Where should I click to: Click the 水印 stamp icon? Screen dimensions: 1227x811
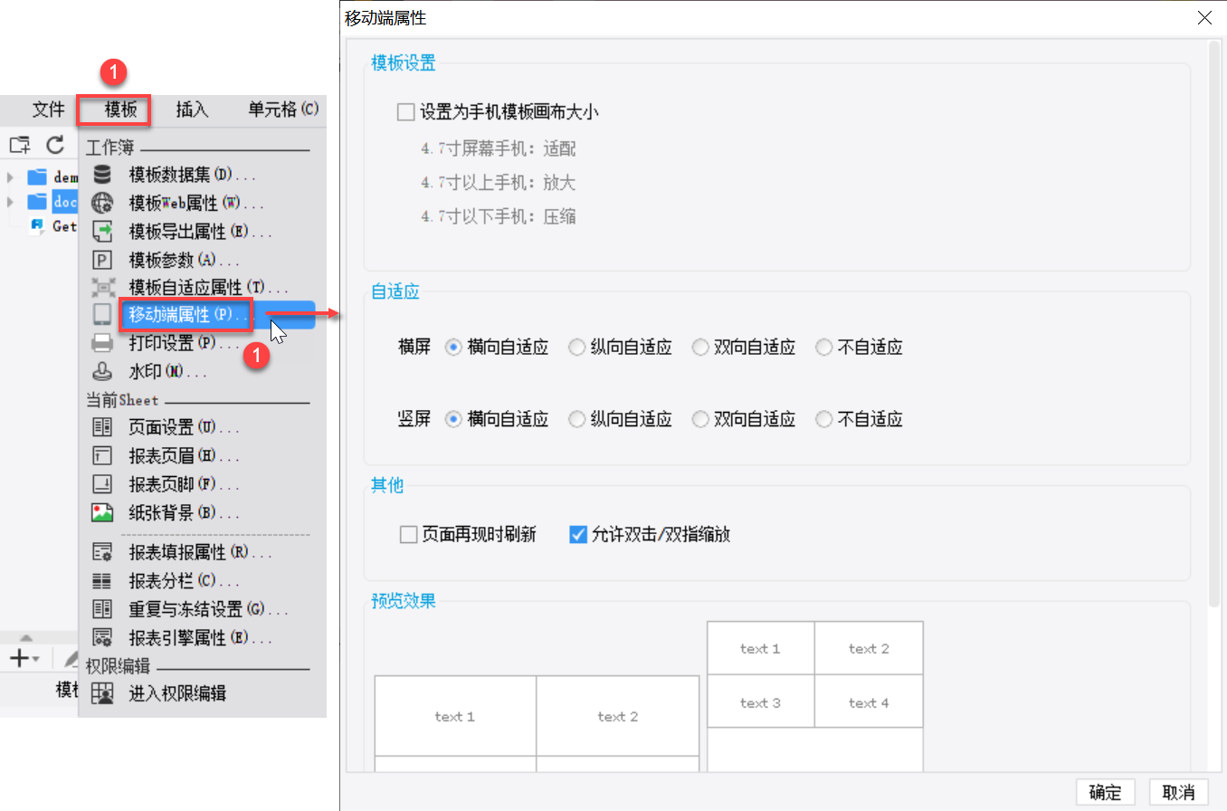click(102, 371)
